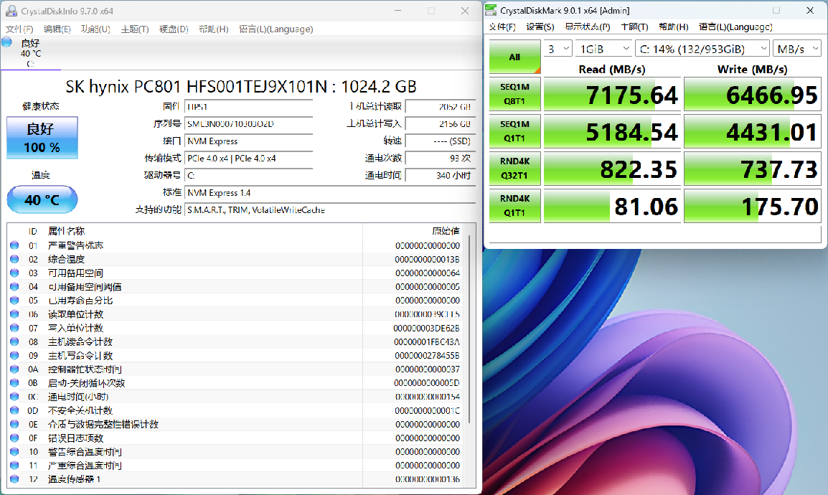Click the status dot for attribute 12

[14, 479]
